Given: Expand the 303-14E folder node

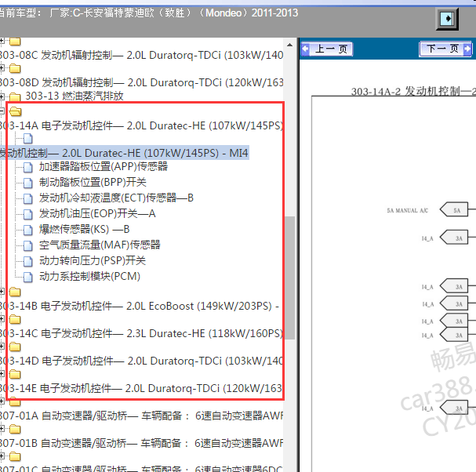Looking at the screenshot, I should (2, 374).
